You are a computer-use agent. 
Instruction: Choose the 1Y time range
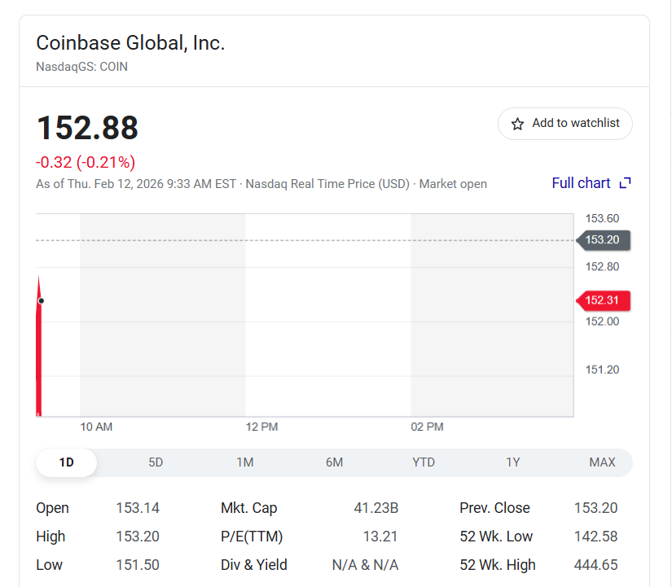(513, 462)
